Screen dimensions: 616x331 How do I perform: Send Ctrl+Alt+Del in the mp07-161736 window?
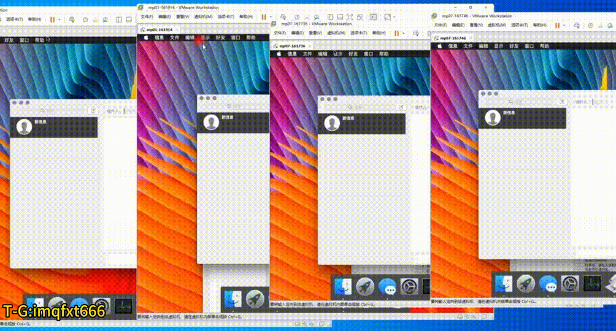click(x=415, y=33)
